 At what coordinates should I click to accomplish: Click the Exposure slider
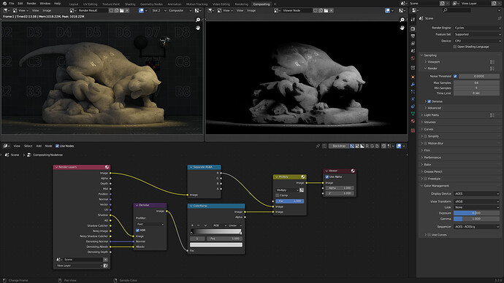click(477, 213)
